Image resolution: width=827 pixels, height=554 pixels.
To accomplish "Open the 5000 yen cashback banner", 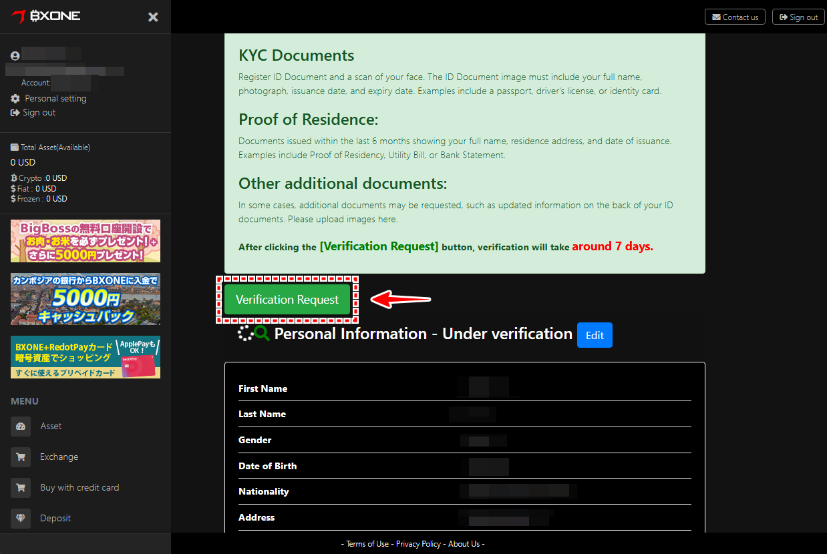I will (x=86, y=299).
